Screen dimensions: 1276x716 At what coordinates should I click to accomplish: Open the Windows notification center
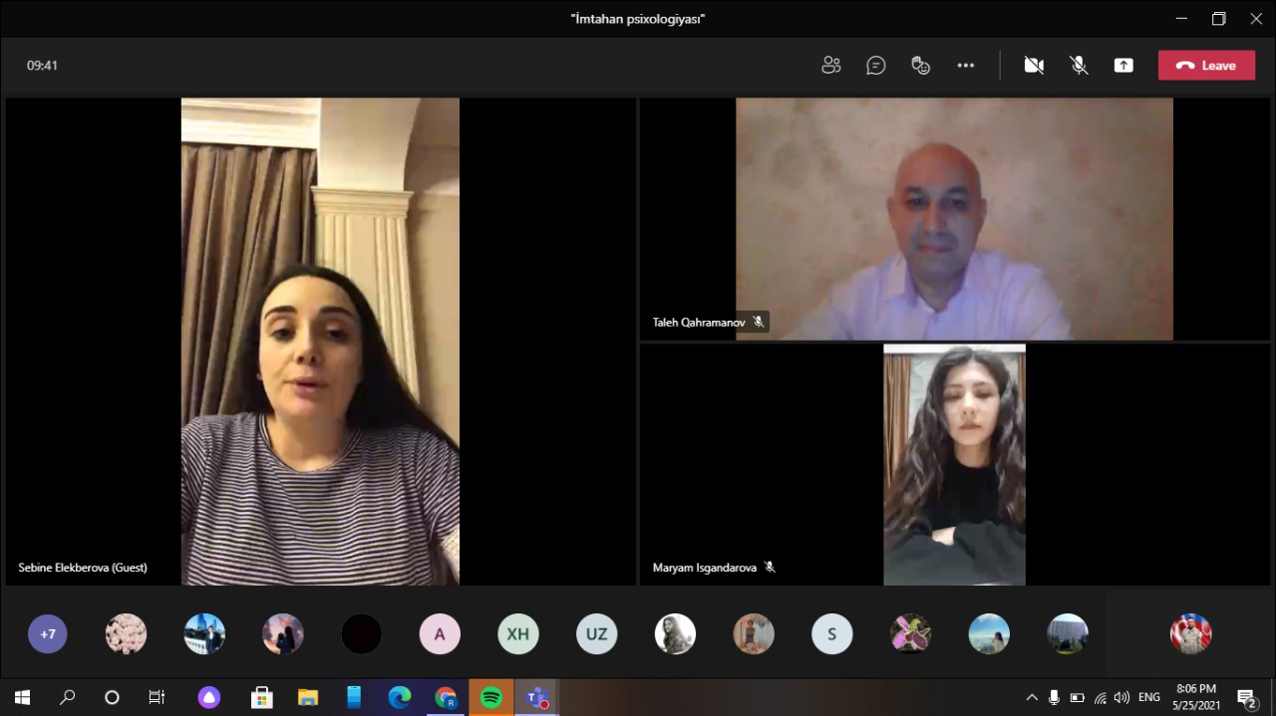point(1246,698)
